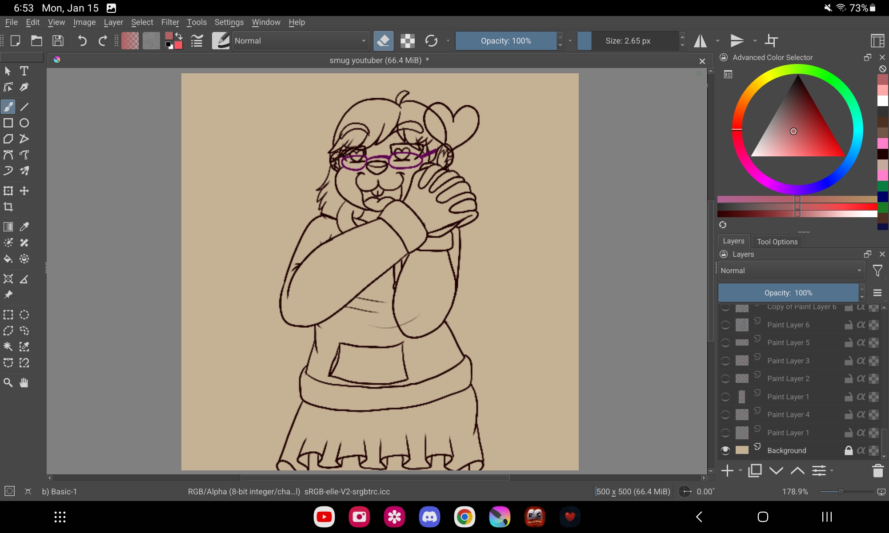Show Paint Layer 6 visibility
Screen dimensions: 889x533
[x=725, y=325]
